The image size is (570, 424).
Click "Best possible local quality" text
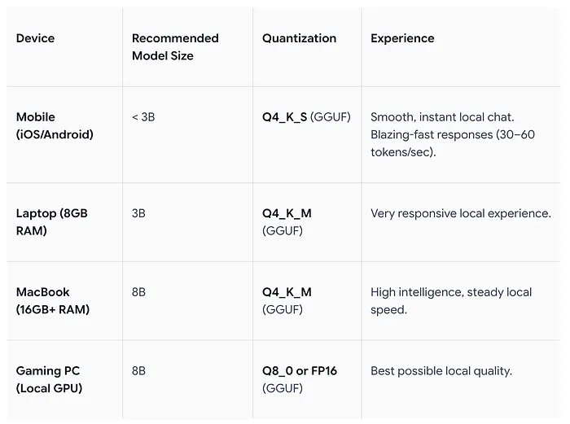click(441, 371)
